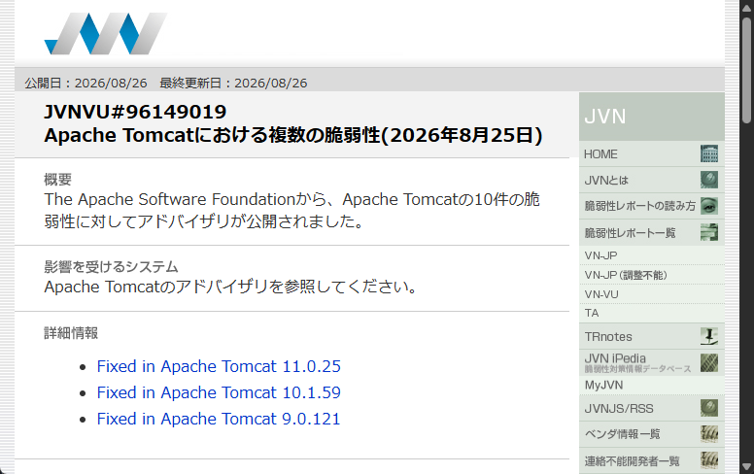The image size is (754, 474).
Task: Click the scrollbar up arrow
Action: (747, 7)
